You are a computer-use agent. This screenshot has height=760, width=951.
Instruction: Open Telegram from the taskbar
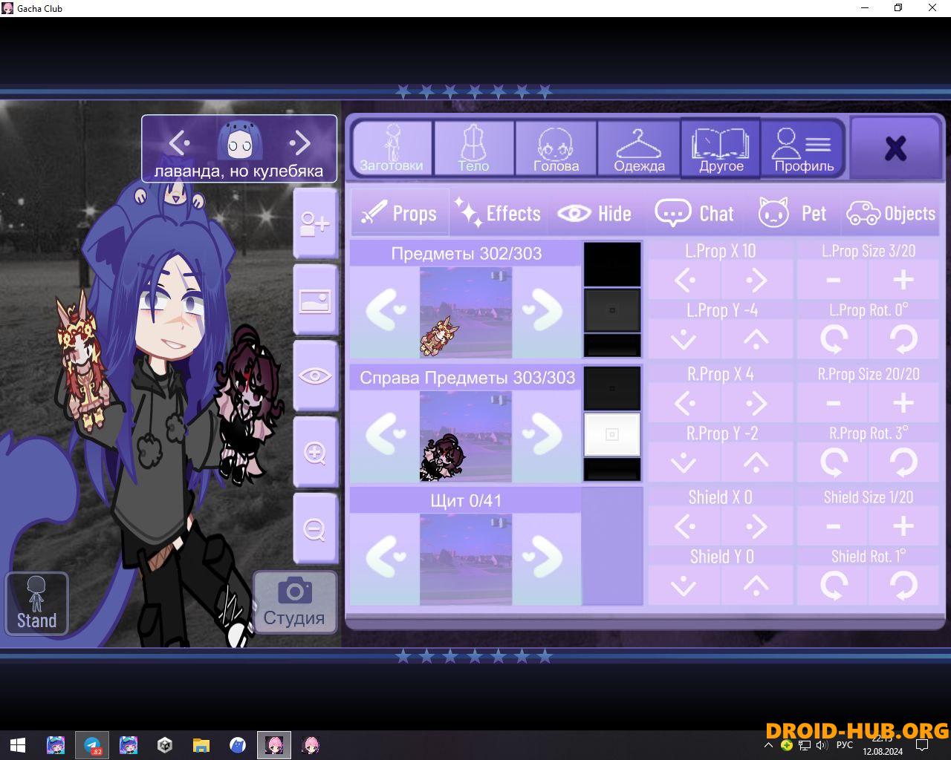click(92, 745)
